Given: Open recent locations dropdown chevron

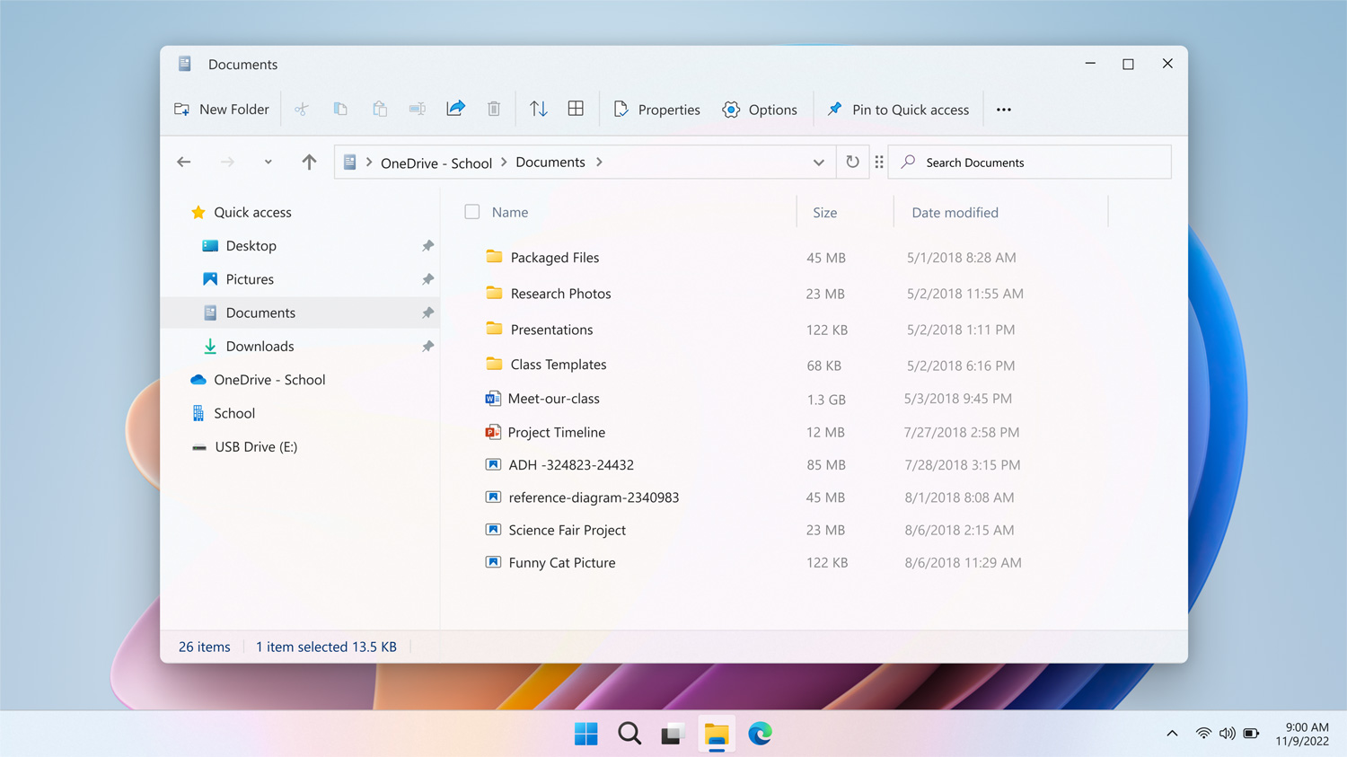Looking at the screenshot, I should (268, 163).
